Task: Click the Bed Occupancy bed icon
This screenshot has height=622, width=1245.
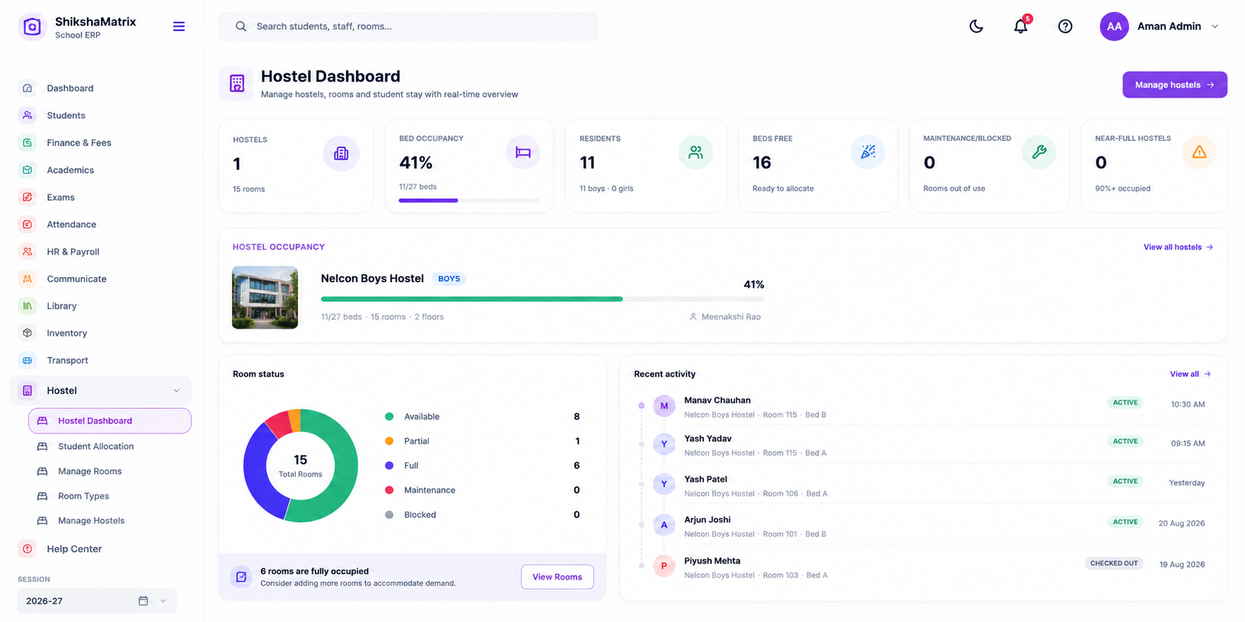Action: click(x=523, y=152)
